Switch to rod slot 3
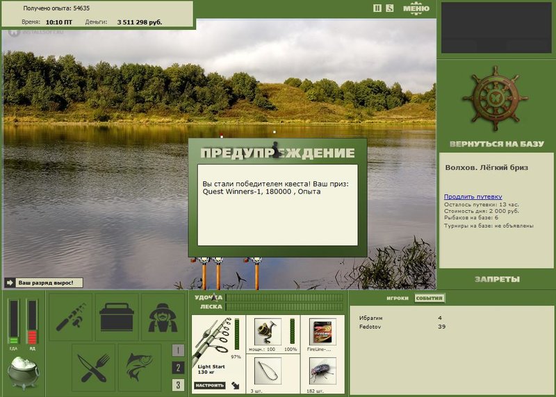The height and width of the screenshot is (397, 556). [x=178, y=385]
